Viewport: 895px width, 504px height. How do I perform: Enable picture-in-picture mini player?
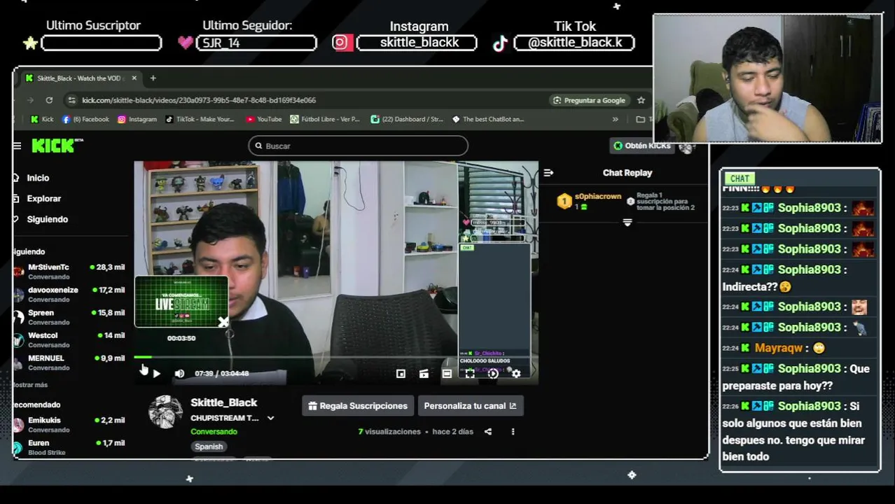point(401,374)
